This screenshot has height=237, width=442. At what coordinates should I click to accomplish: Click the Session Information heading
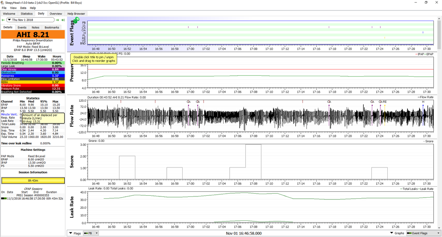(x=33, y=172)
